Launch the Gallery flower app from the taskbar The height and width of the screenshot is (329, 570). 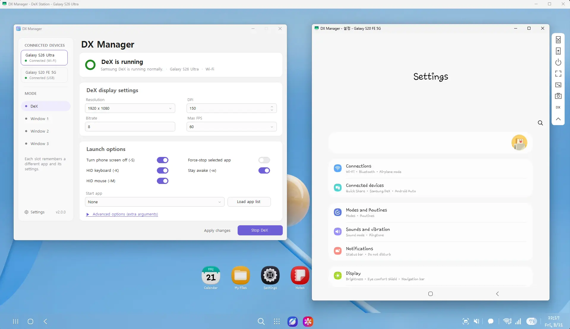[308, 321]
